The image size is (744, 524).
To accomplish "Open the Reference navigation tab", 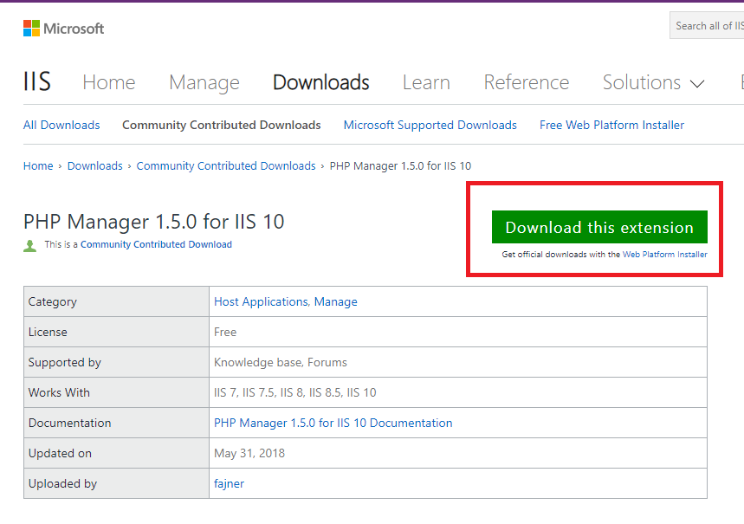I will tap(526, 83).
